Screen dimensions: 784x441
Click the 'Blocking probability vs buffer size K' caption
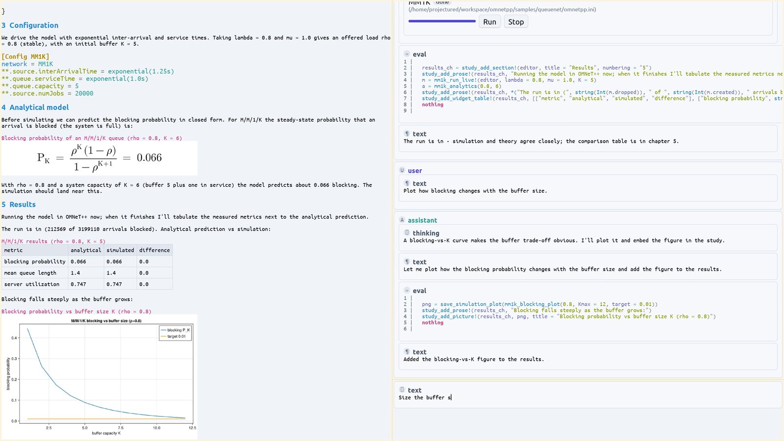coord(76,312)
